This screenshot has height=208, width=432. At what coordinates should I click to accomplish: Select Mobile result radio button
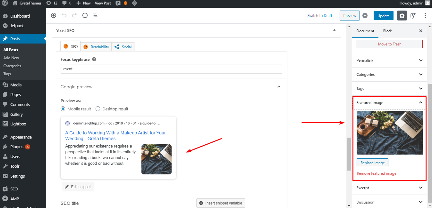pyautogui.click(x=63, y=109)
